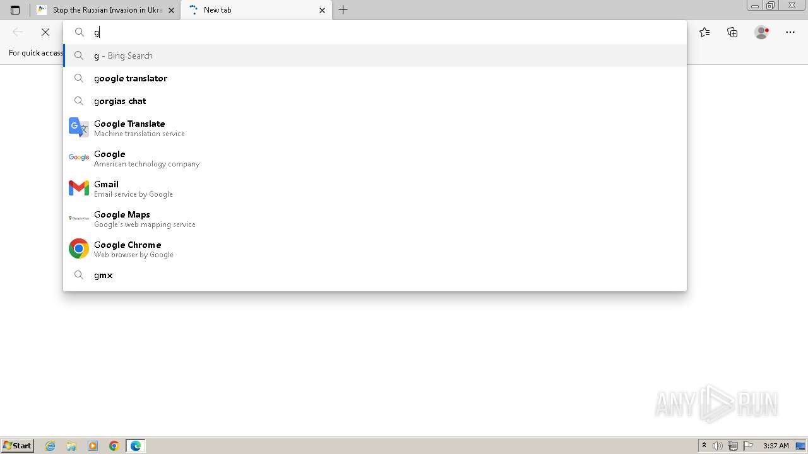Open the volume tray icon
The height and width of the screenshot is (454, 808).
click(718, 446)
